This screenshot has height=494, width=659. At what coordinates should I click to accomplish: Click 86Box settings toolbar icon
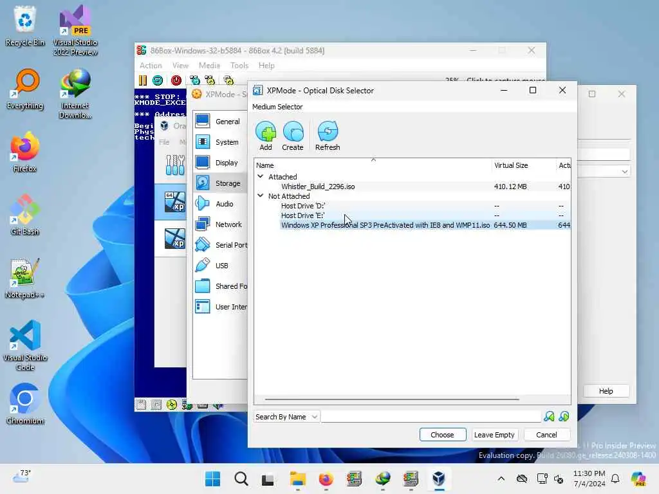(x=228, y=80)
